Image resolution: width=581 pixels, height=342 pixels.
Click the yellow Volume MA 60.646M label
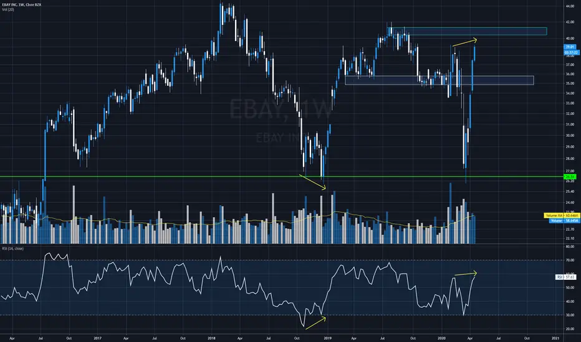tap(562, 215)
